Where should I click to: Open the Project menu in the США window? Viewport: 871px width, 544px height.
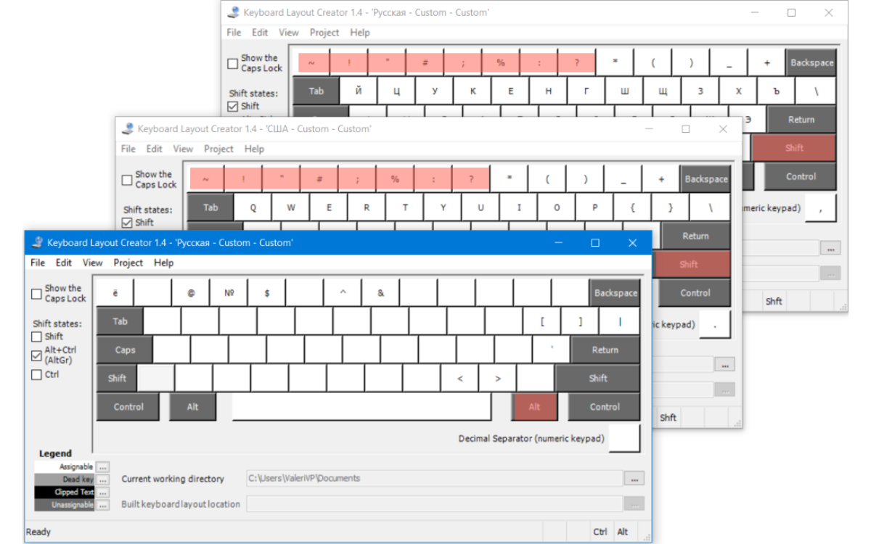[218, 149]
